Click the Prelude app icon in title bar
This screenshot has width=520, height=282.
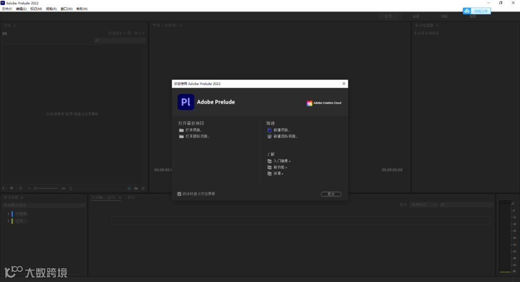3,3
